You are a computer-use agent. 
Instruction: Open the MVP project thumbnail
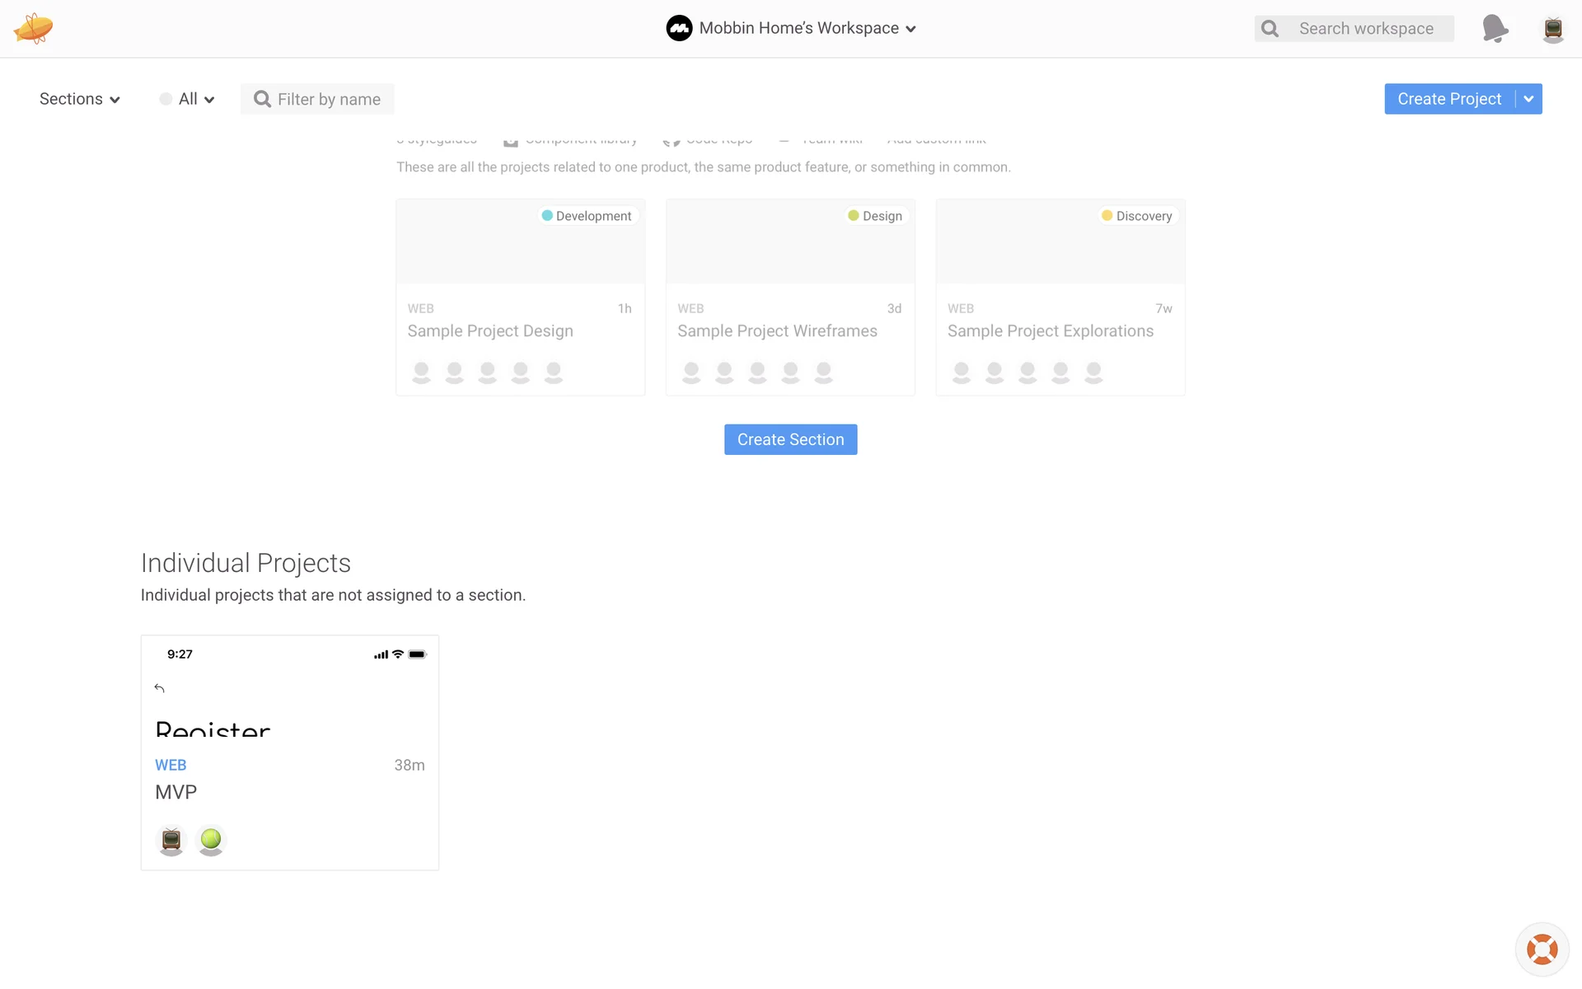click(x=289, y=686)
